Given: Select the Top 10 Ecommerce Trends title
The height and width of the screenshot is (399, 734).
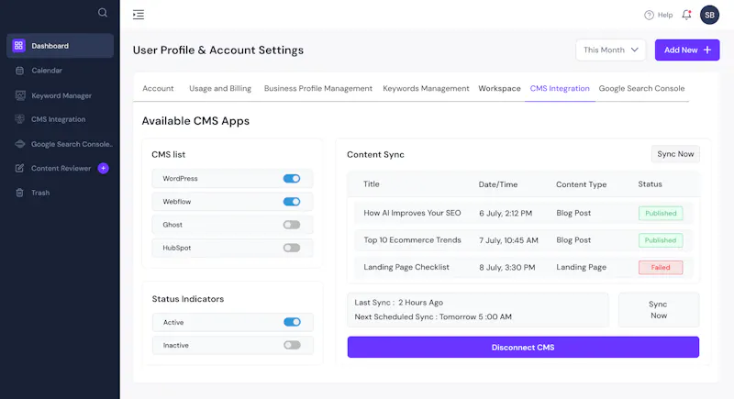Looking at the screenshot, I should tap(412, 240).
